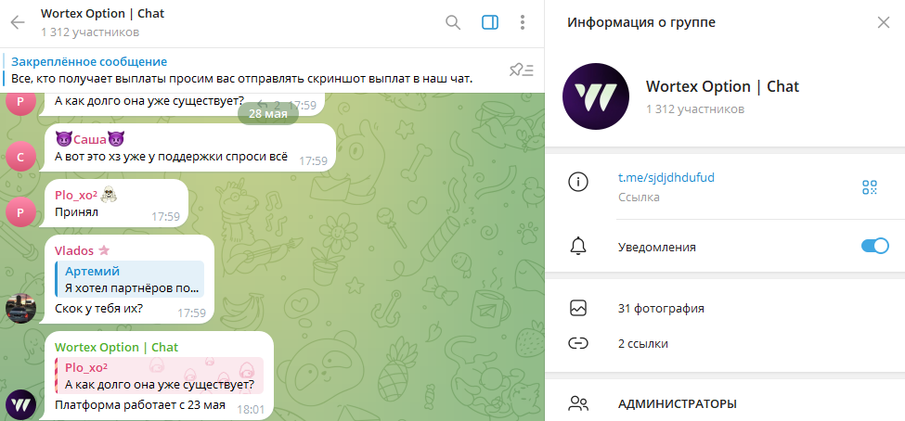Image resolution: width=905 pixels, height=421 pixels.
Task: Open the АДМИНИСТРАТОРЫ section
Action: [x=677, y=403]
